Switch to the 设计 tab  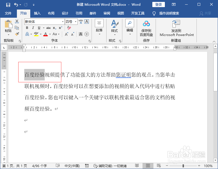pyautogui.click(x=65, y=13)
